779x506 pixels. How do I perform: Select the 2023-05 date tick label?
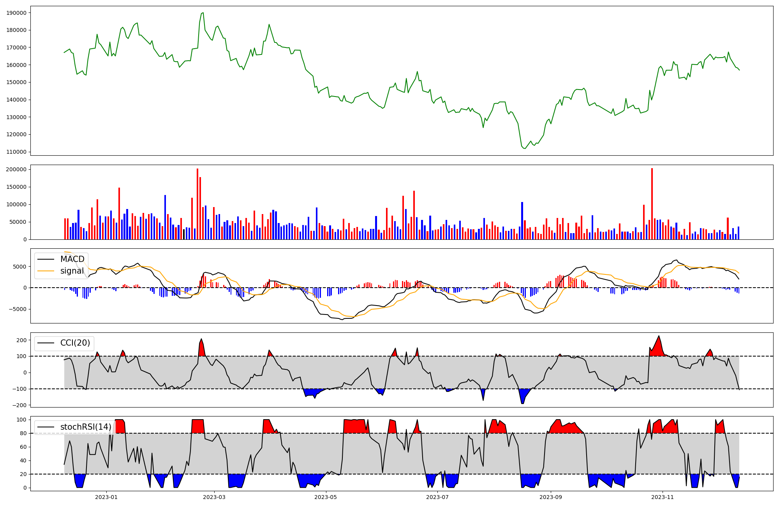[326, 497]
